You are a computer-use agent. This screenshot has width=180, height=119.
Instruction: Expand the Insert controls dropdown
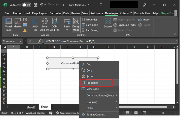coord(67,30)
